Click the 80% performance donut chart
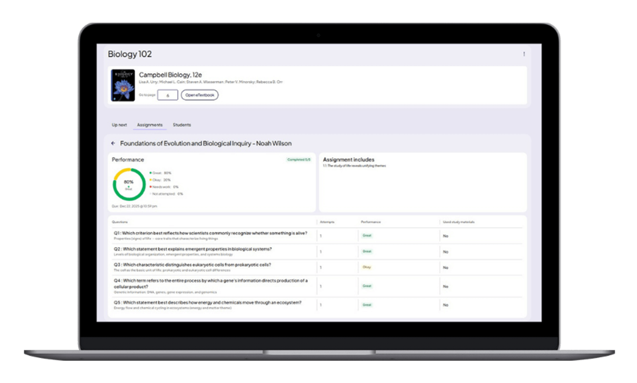The width and height of the screenshot is (637, 383). point(129,184)
